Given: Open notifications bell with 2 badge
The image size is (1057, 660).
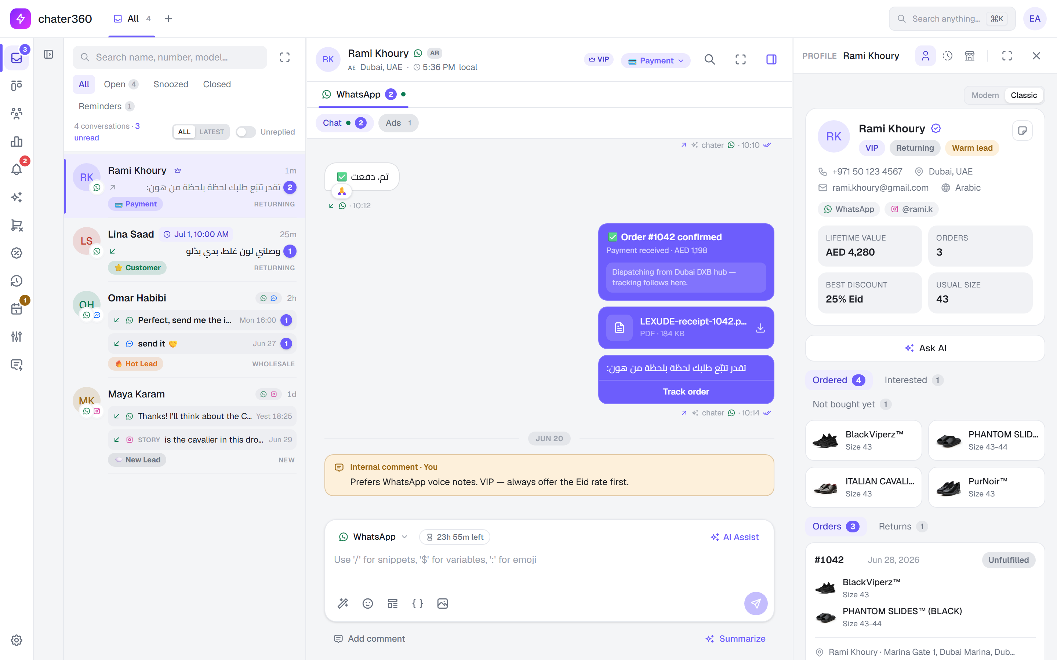Looking at the screenshot, I should [x=17, y=169].
